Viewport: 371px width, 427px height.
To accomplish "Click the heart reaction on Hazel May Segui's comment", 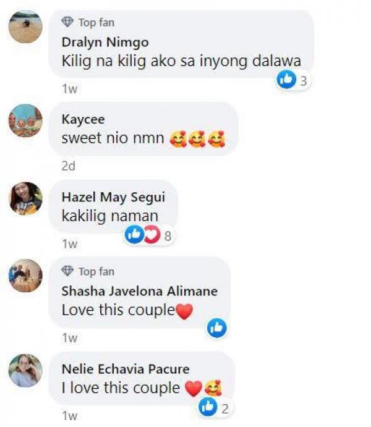I will click(x=152, y=234).
